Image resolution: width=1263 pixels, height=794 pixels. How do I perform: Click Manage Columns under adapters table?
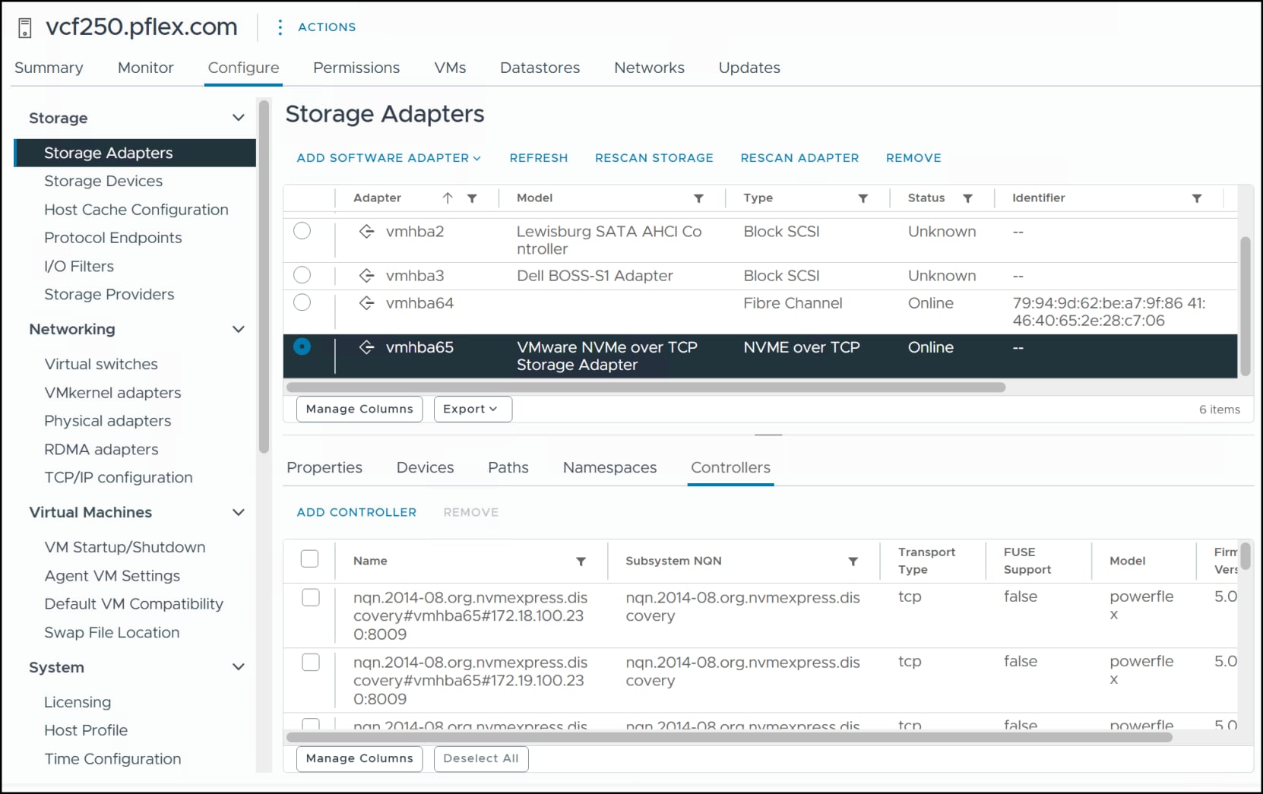(x=359, y=409)
